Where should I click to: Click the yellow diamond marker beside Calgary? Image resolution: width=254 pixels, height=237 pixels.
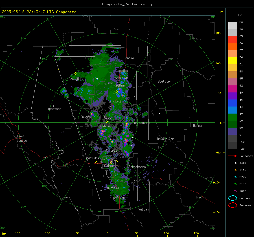pos(111,162)
